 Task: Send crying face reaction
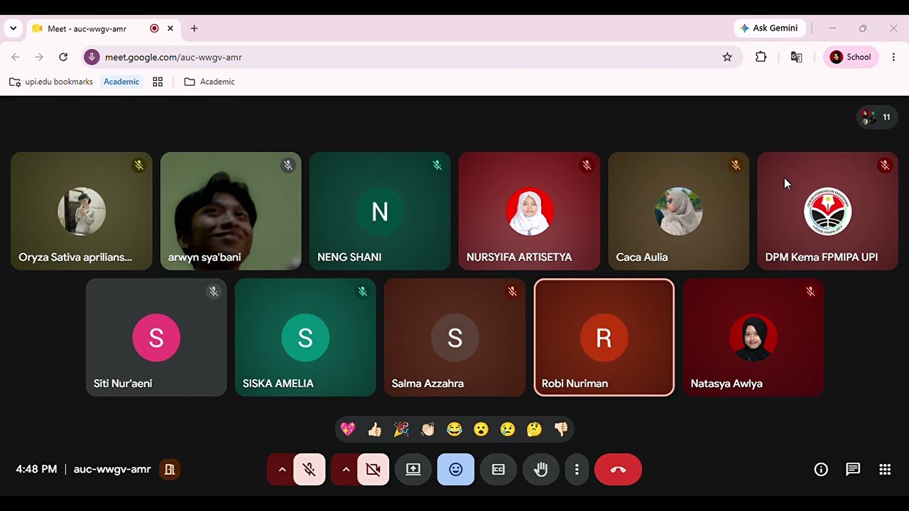coord(507,429)
